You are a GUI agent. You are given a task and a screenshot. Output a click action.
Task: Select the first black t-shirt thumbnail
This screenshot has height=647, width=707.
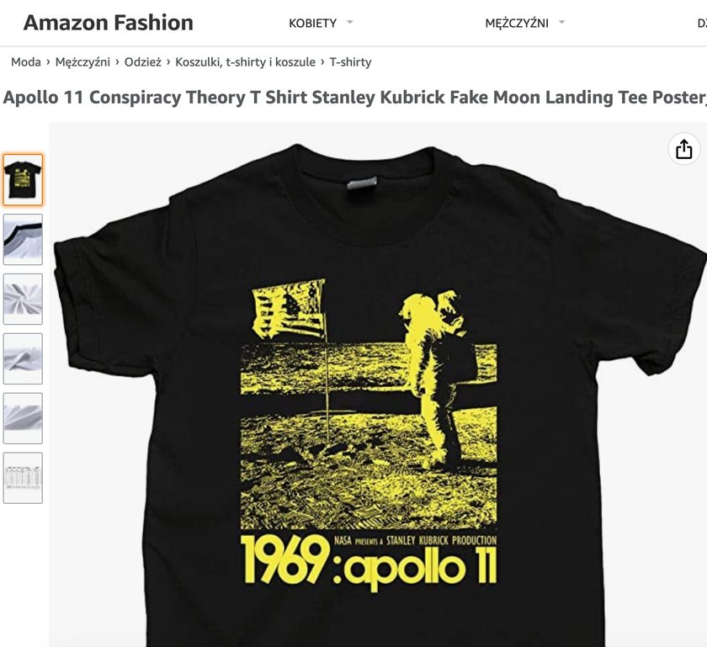click(x=23, y=180)
